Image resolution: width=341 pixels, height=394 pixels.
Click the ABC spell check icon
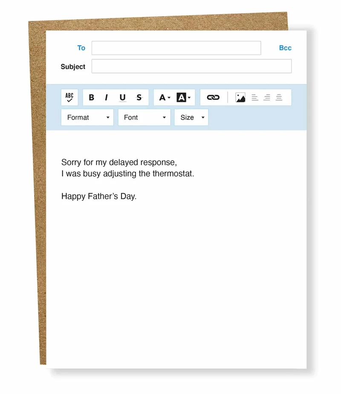pyautogui.click(x=69, y=97)
